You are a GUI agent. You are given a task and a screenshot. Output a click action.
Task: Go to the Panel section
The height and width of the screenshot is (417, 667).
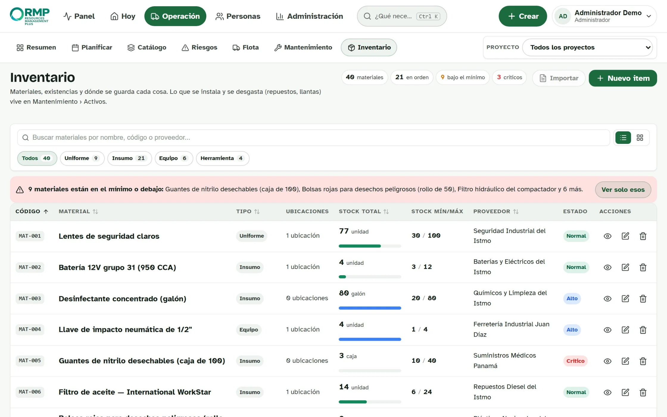79,16
